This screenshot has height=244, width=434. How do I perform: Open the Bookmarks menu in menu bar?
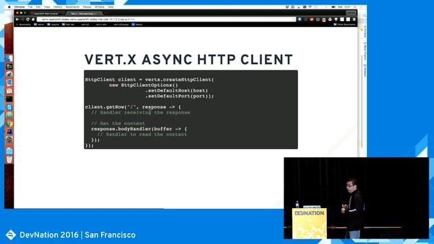(x=73, y=7)
